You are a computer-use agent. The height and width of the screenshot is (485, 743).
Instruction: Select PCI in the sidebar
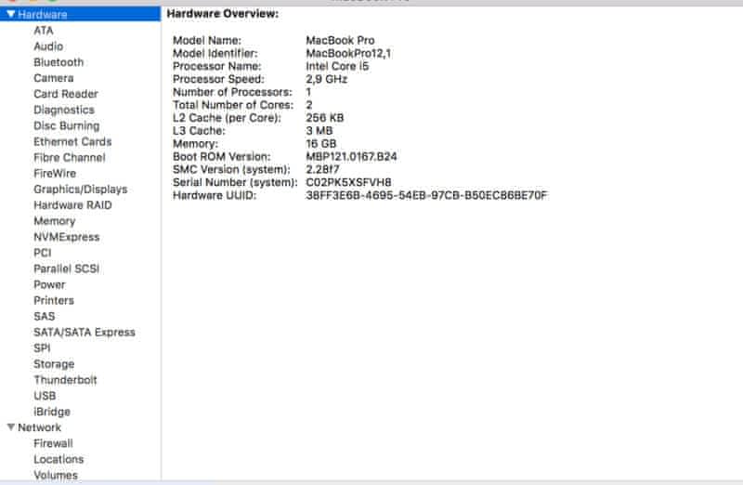[43, 253]
